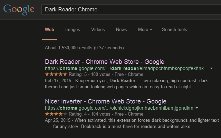Click the Dark Reader green URL link
Image resolution: width=221 pixels, height=138 pixels.
[126, 68]
